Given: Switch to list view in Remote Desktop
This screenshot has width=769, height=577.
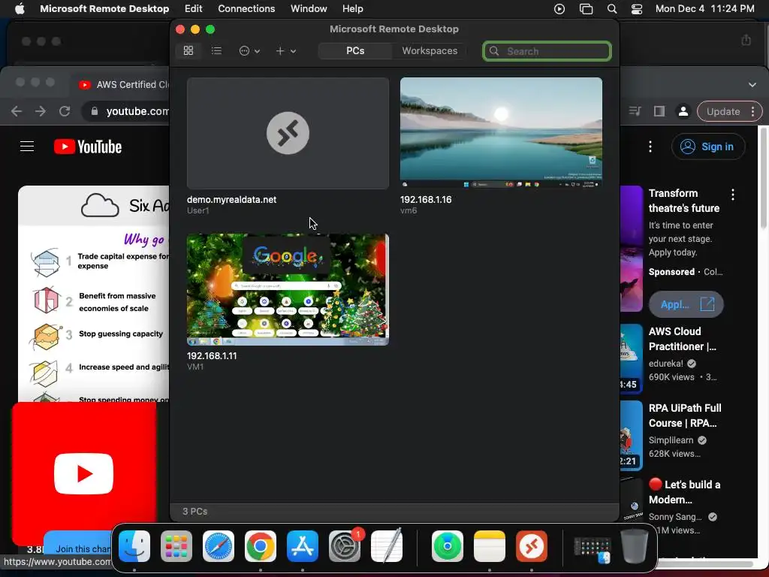Looking at the screenshot, I should (216, 50).
